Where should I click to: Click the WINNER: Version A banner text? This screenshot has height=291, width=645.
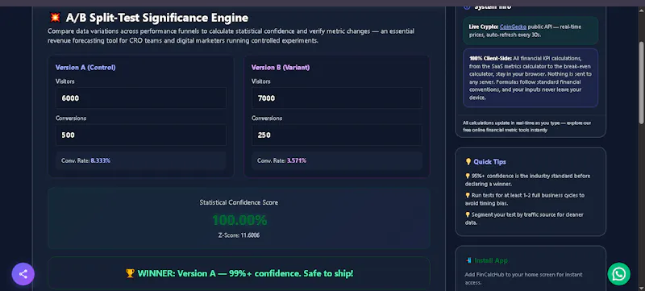point(245,273)
